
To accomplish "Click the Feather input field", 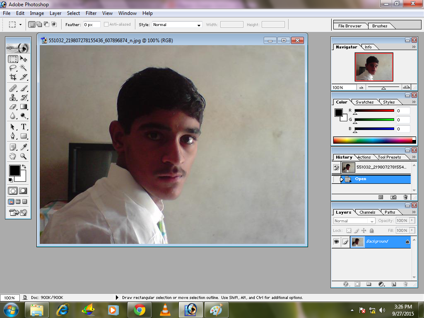I will click(x=92, y=24).
